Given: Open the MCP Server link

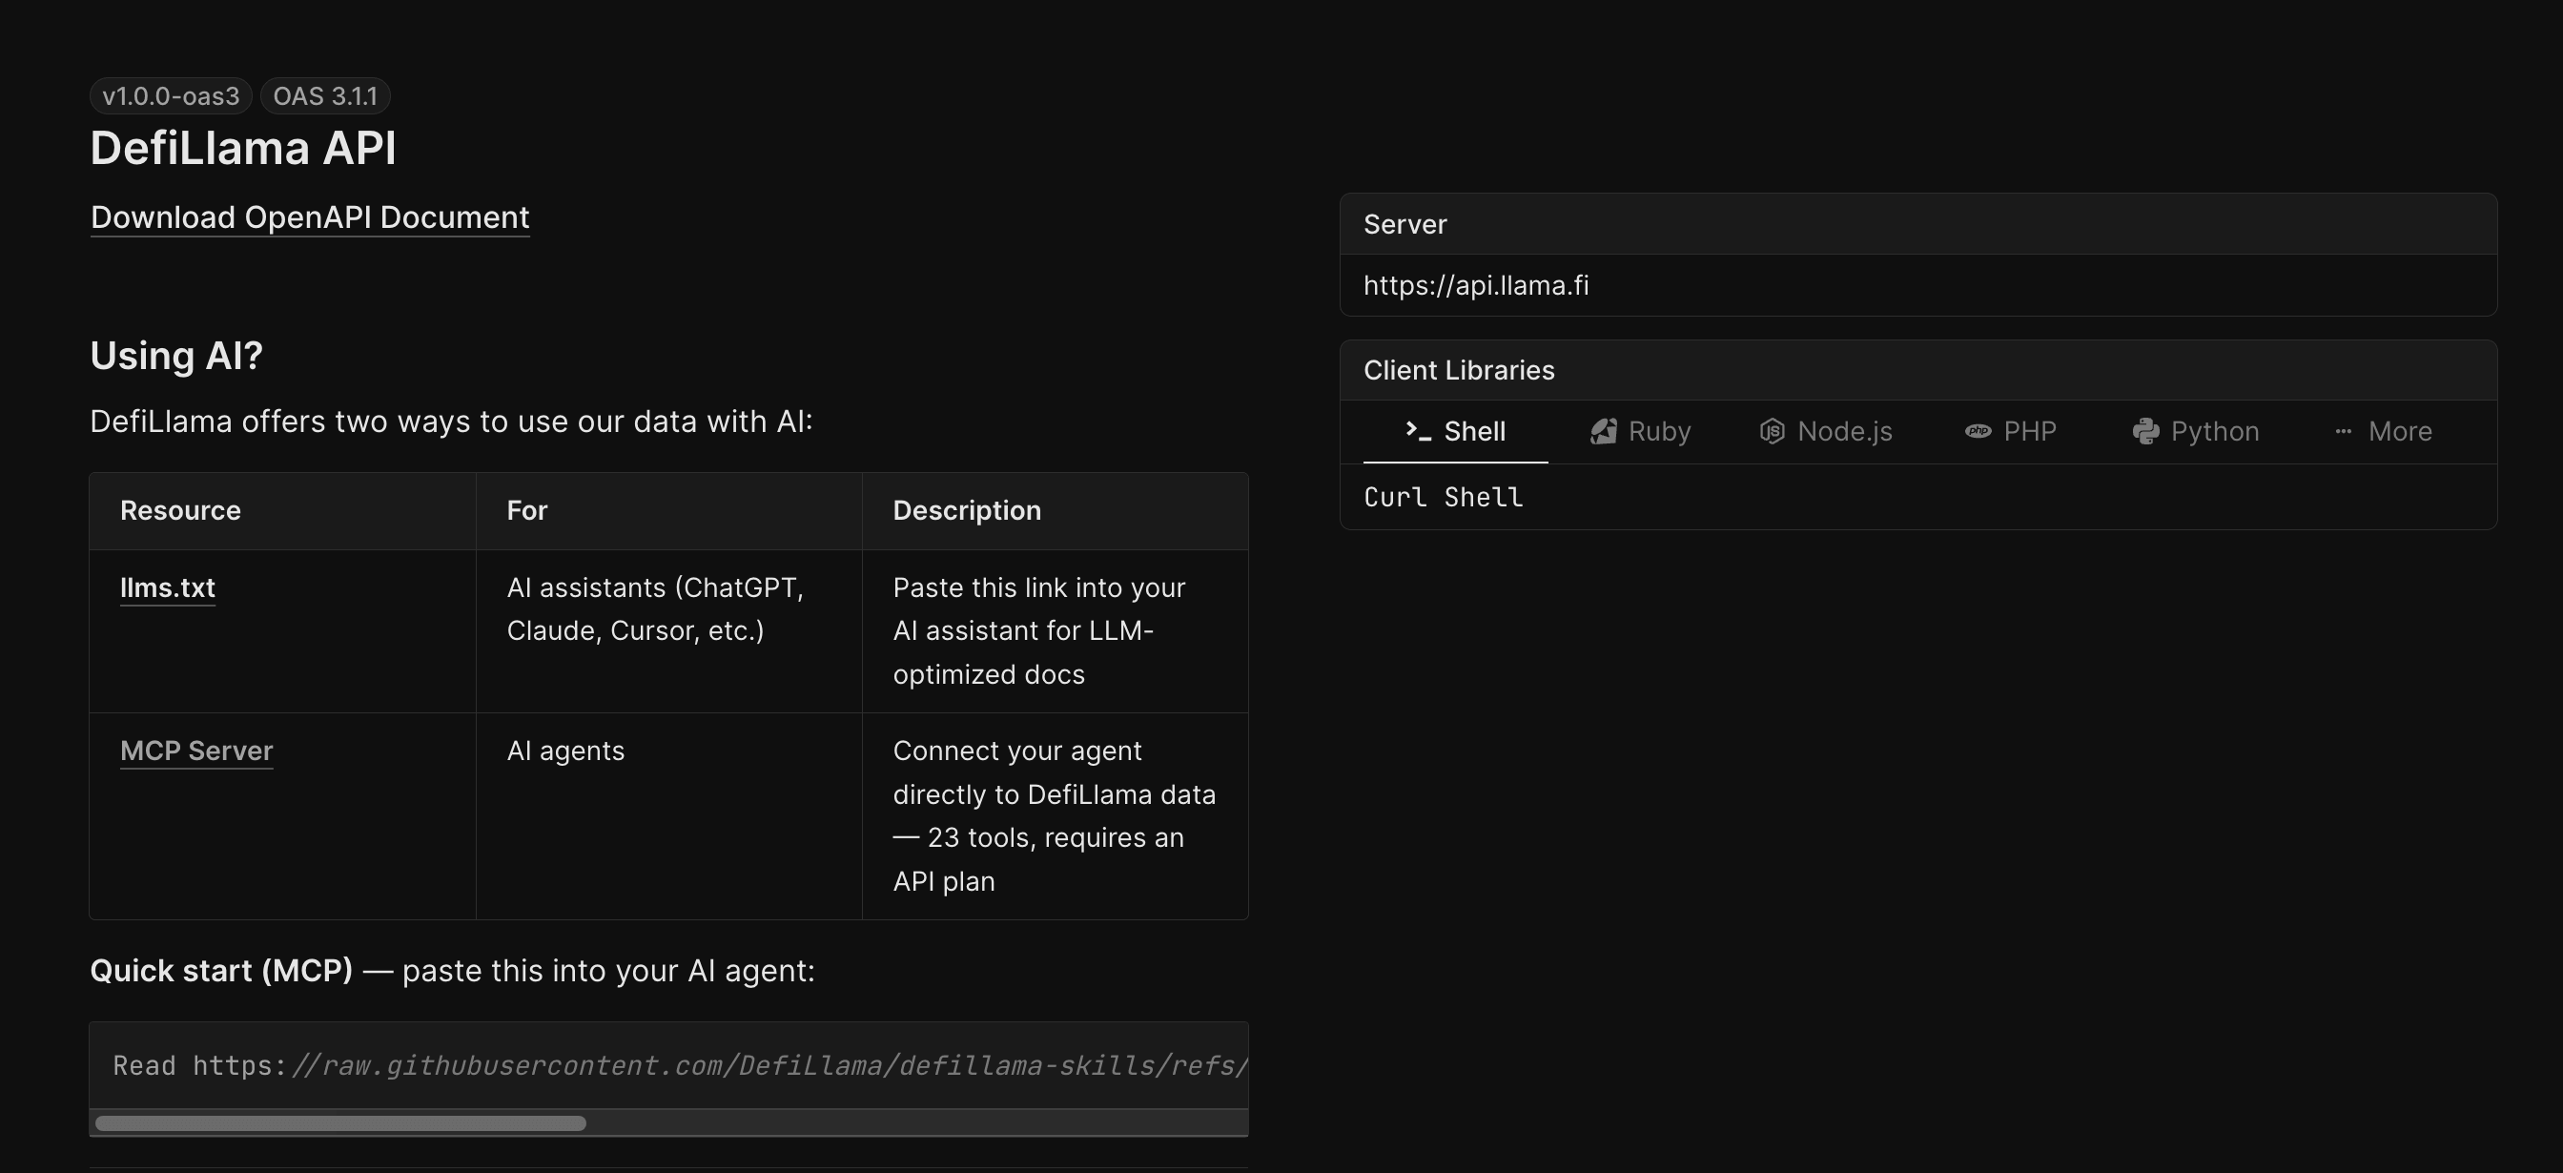Looking at the screenshot, I should (x=196, y=751).
